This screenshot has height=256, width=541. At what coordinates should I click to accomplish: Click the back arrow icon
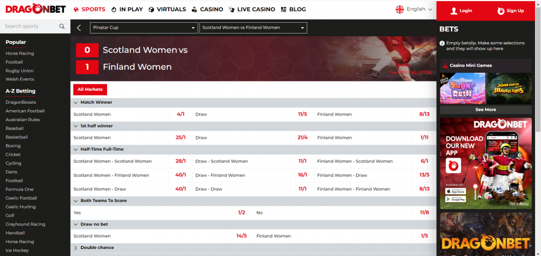coord(79,28)
